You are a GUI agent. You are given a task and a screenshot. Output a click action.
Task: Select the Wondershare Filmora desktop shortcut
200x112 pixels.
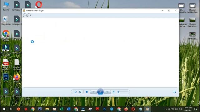tap(6, 50)
